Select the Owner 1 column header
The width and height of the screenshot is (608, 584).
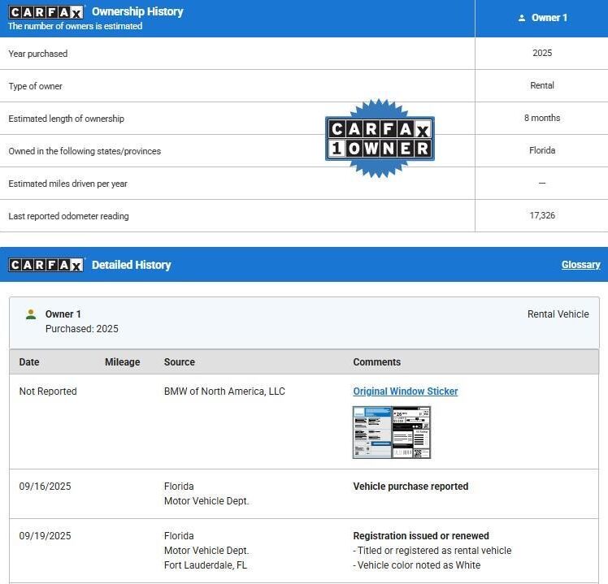[541, 18]
